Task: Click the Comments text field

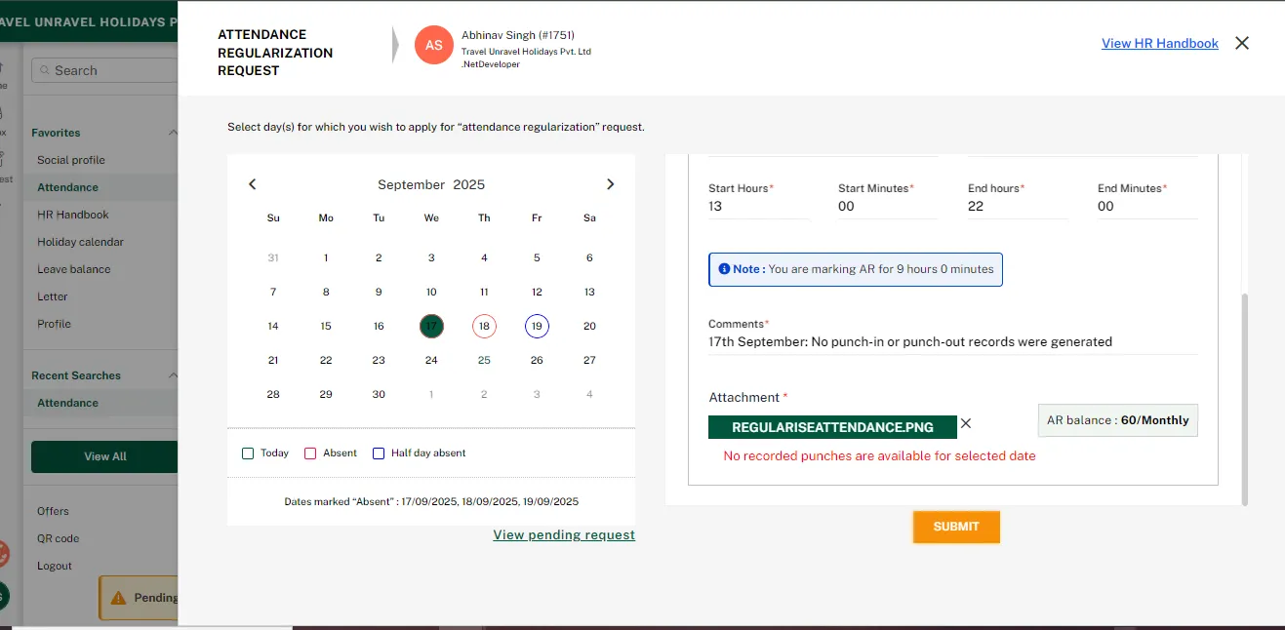Action: coord(951,342)
